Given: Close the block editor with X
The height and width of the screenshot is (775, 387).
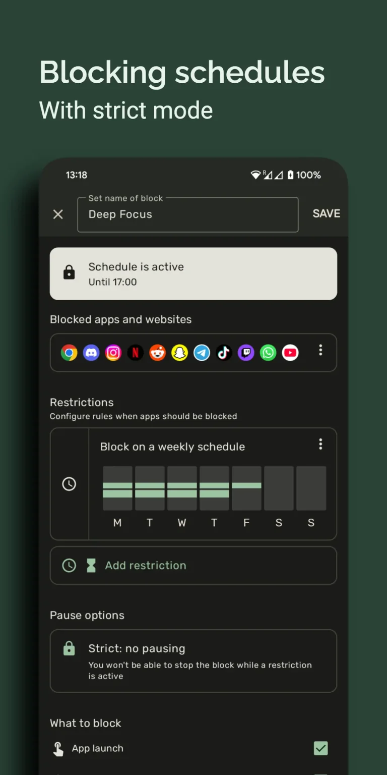Looking at the screenshot, I should tap(58, 214).
